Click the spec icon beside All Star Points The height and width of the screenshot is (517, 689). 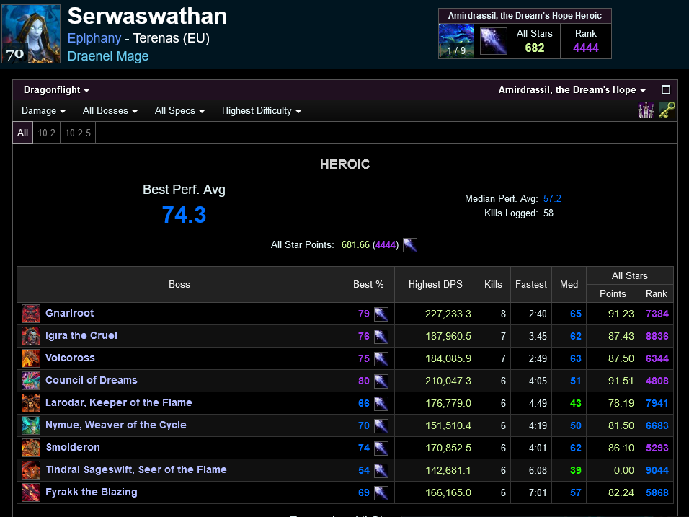(410, 245)
